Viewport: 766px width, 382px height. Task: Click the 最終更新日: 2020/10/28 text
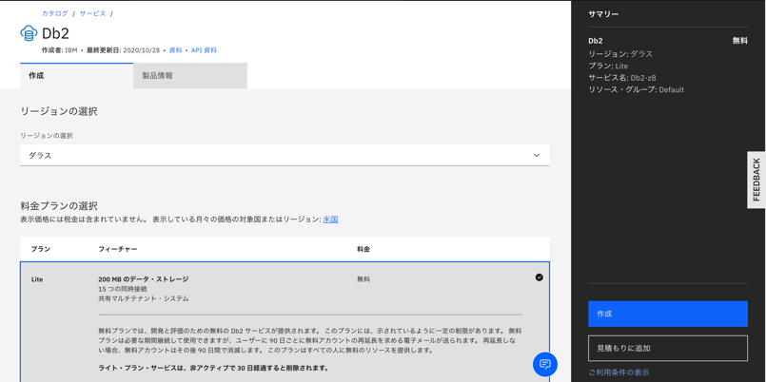pyautogui.click(x=123, y=50)
